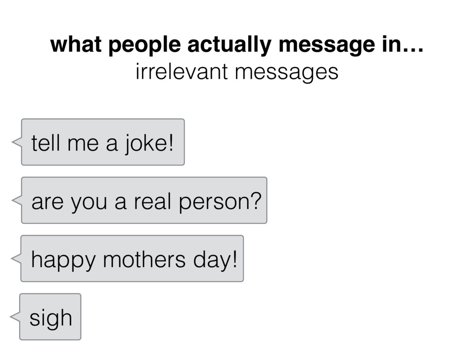
Task: Click the tail arrow of 'real person' bubble
Action: coord(17,200)
